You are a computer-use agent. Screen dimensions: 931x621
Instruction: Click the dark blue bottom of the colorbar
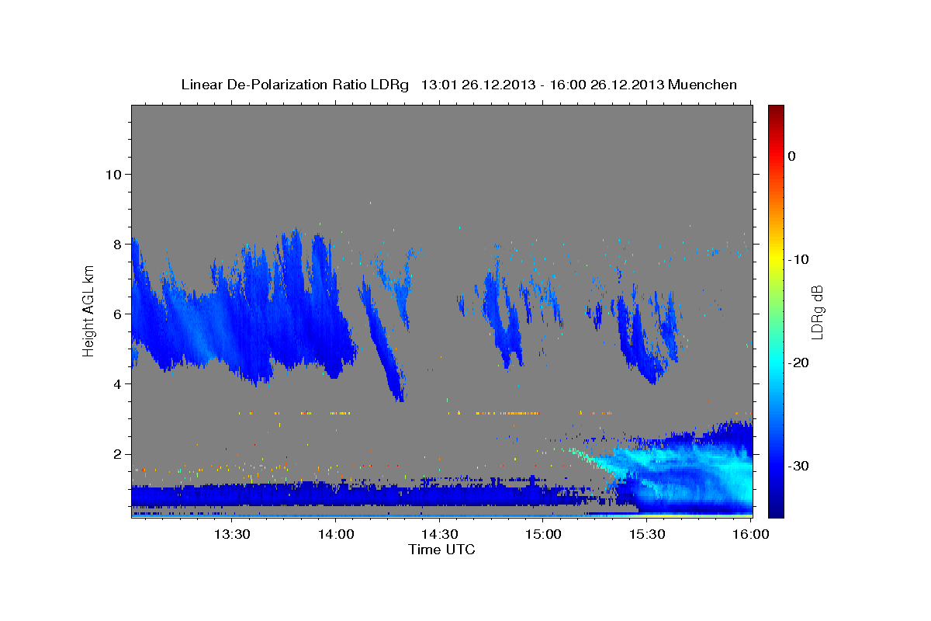click(776, 508)
